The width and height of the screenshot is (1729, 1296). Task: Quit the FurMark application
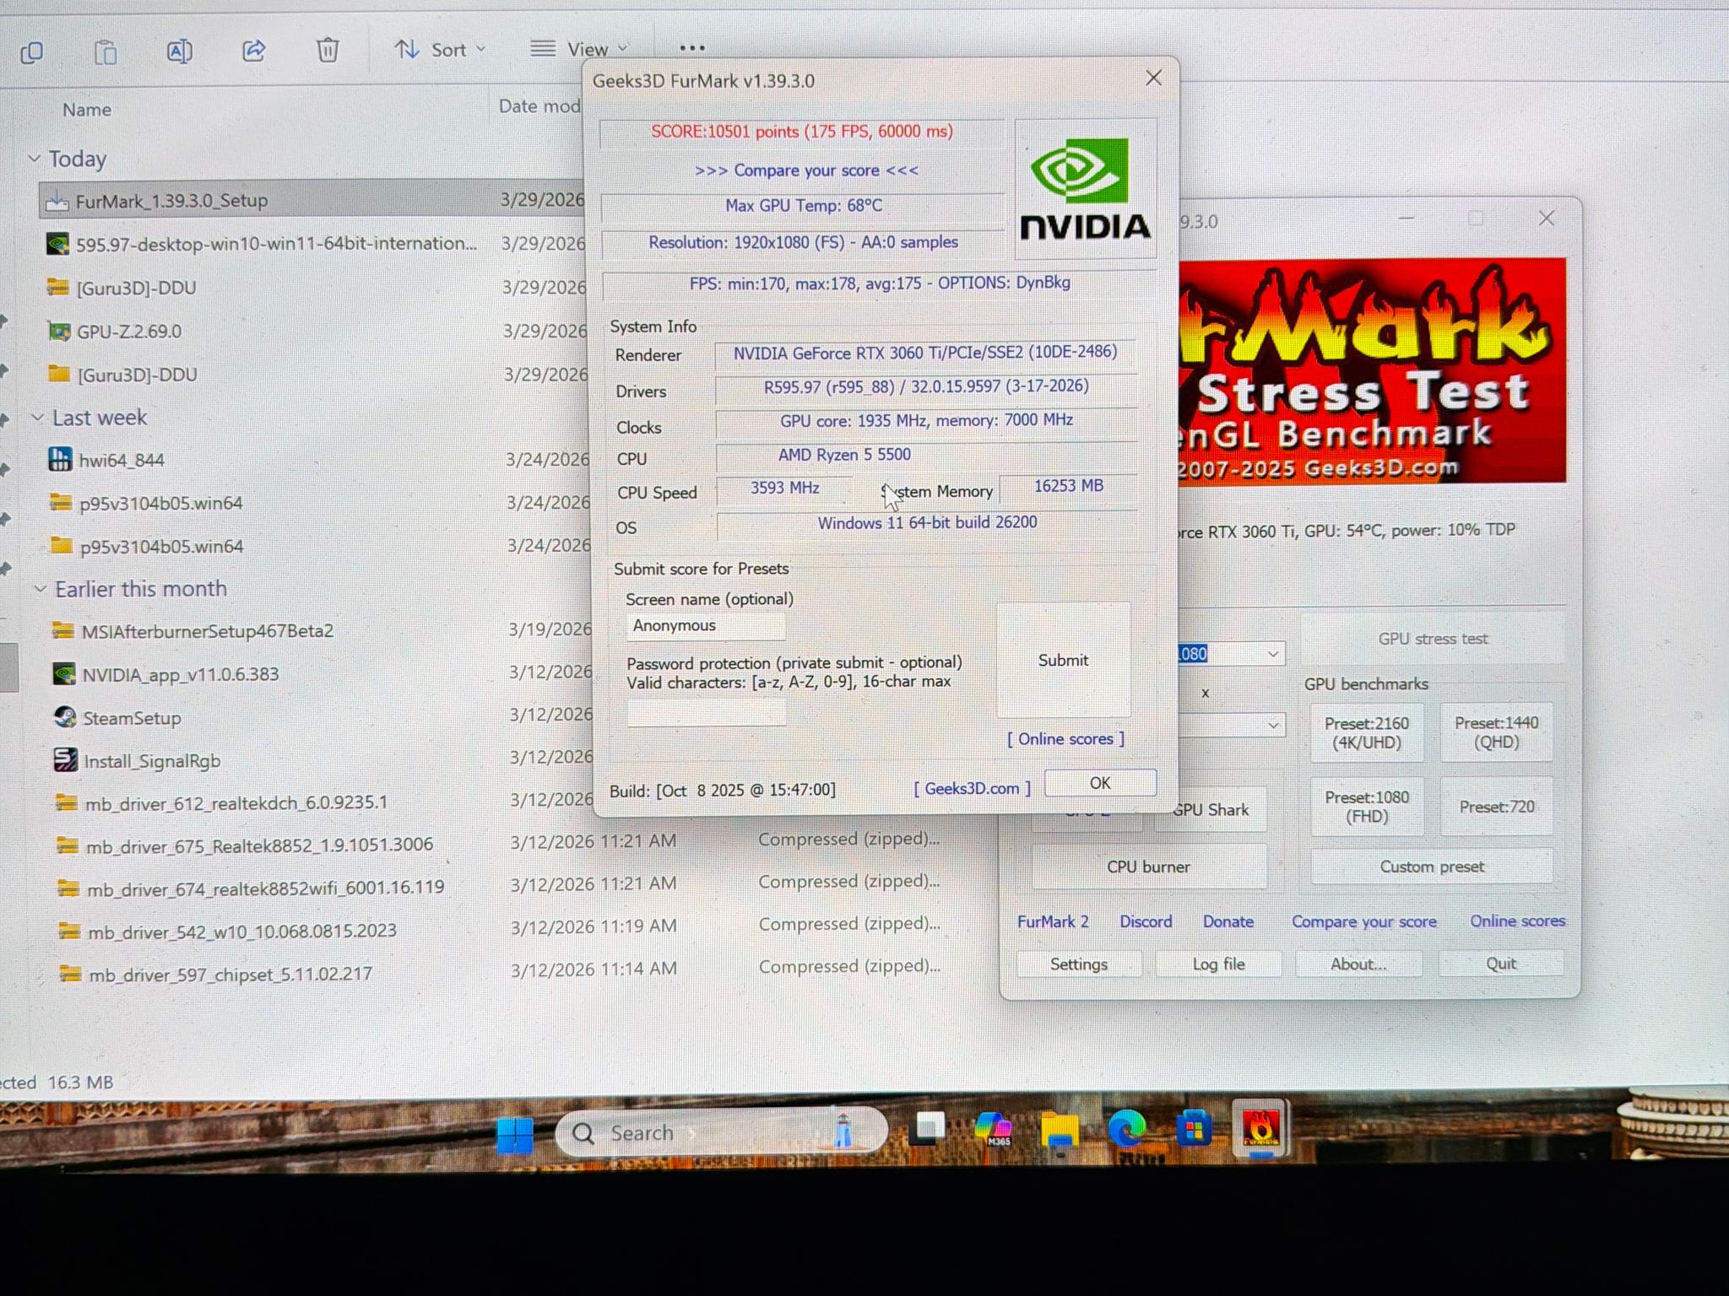pyautogui.click(x=1501, y=963)
